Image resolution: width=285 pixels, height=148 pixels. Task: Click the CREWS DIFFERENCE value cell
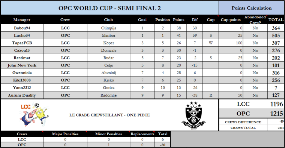(x=276, y=122)
